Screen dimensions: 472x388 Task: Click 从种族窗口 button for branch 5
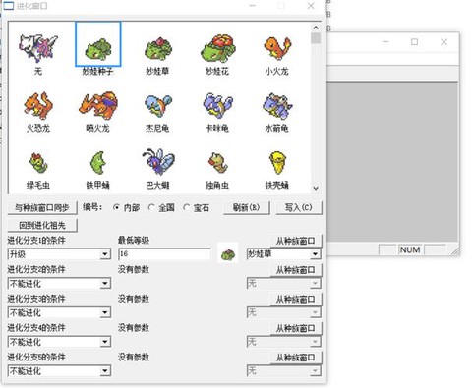296,358
